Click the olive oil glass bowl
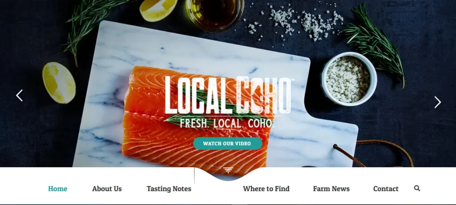Viewport: 456px width, 205px height. click(x=215, y=13)
